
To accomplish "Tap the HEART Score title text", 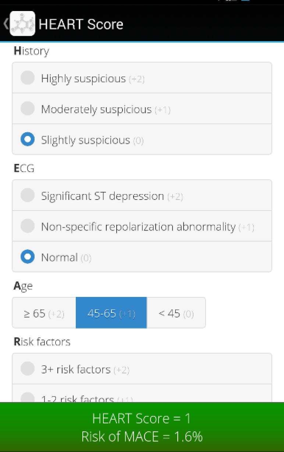I will (x=81, y=24).
